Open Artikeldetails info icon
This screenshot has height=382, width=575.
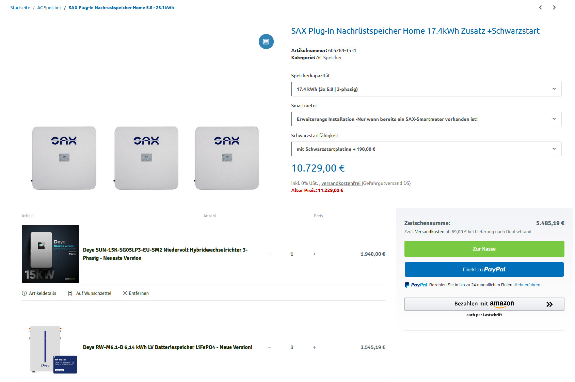(x=24, y=293)
